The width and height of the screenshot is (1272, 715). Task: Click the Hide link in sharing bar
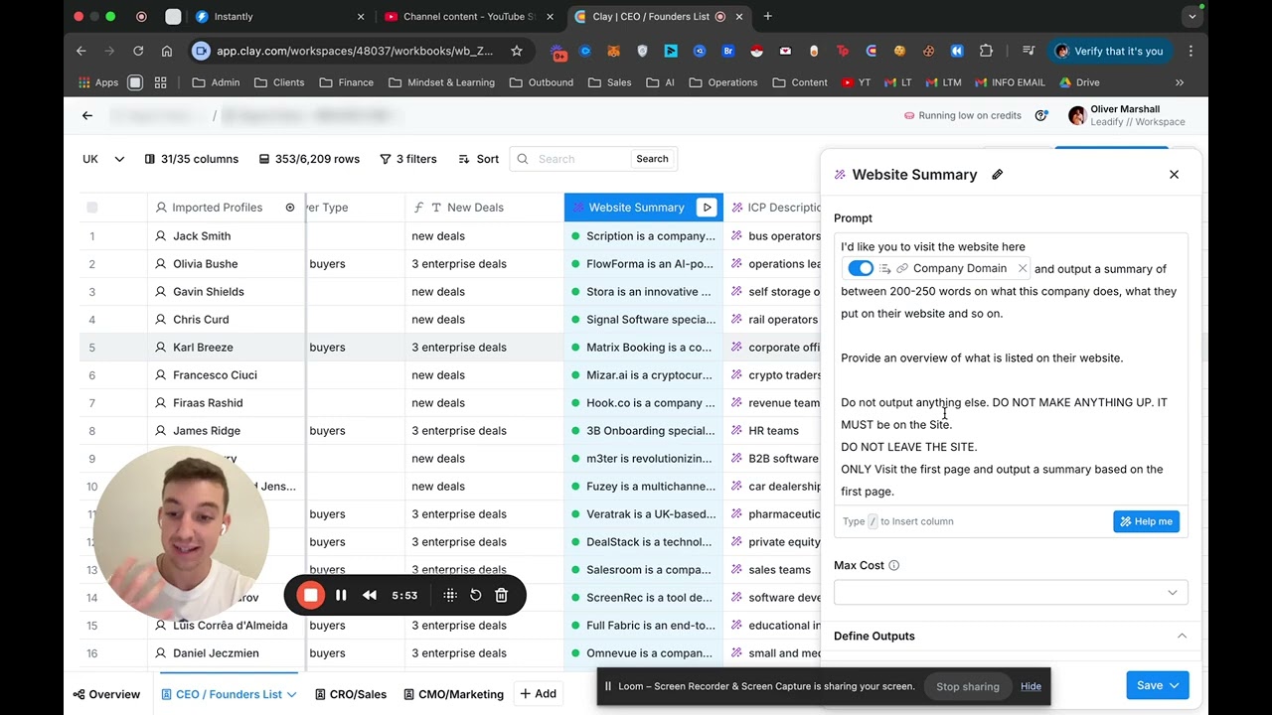[x=1031, y=686]
